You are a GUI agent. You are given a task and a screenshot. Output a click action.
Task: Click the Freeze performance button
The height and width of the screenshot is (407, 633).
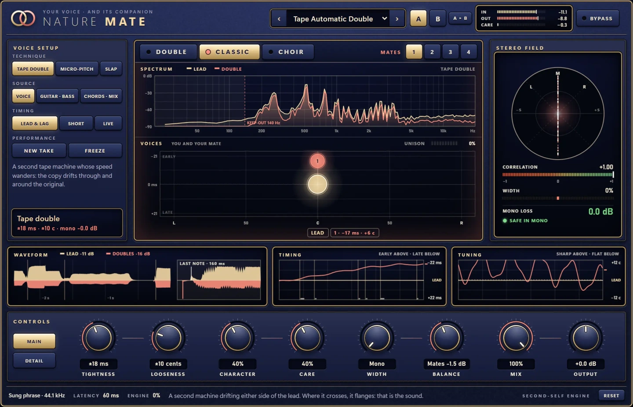pos(95,151)
